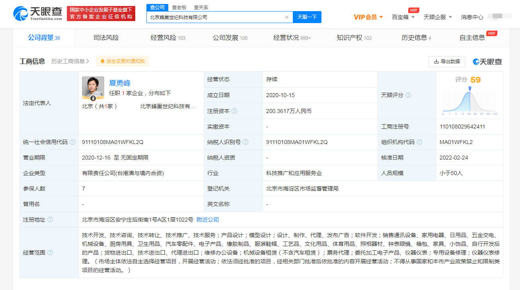This screenshot has height=290, width=520.
Task: Click the enterprise type 有限责任公司(台港澳与境内合资)
Action: coord(123,173)
